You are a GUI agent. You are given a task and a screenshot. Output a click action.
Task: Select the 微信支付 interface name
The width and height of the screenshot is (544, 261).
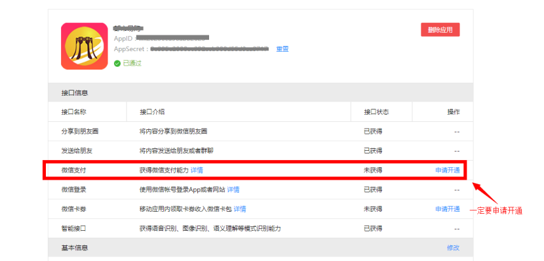(x=73, y=170)
